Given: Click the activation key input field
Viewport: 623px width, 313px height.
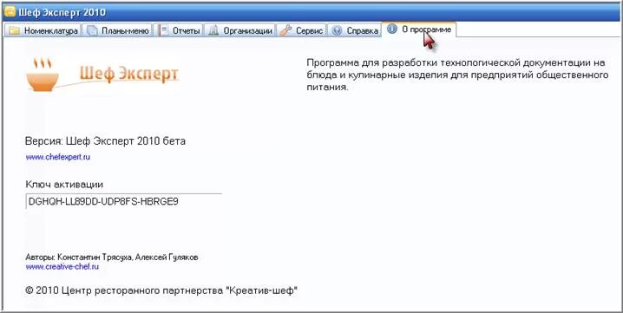Looking at the screenshot, I should (123, 201).
